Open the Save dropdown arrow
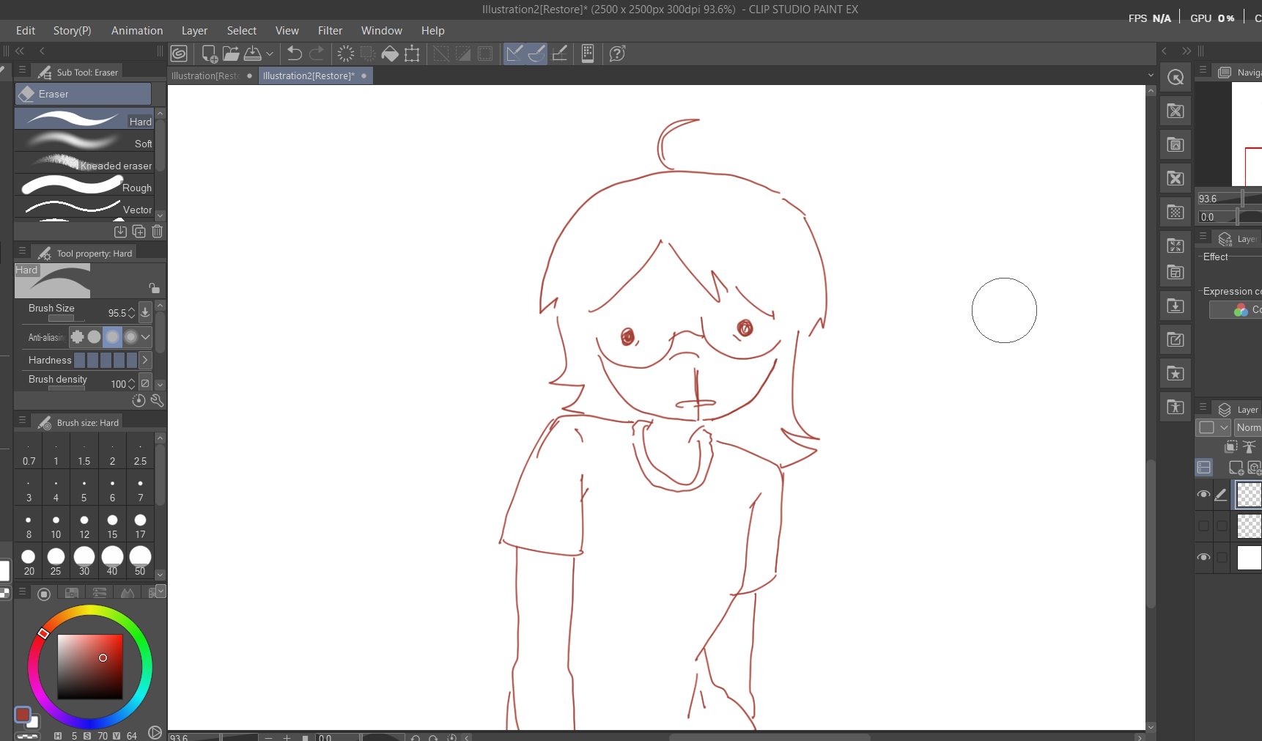Screen dimensions: 1262x741 270,54
